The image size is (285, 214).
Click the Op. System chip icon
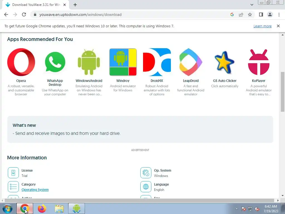coord(146,173)
